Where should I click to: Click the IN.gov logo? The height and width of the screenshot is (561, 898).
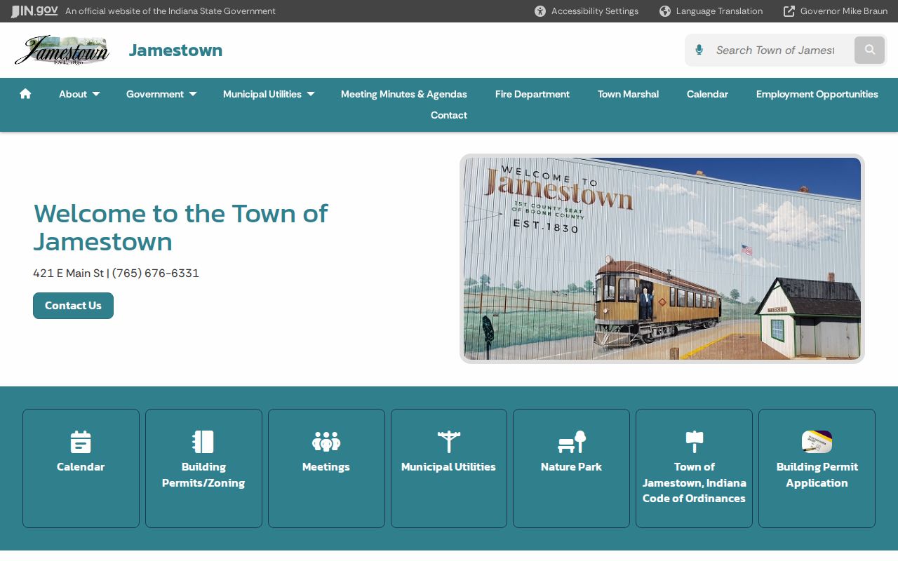(x=34, y=11)
